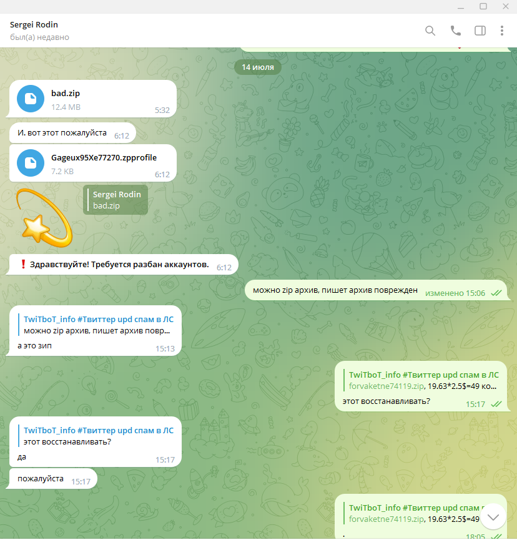Click the animated star sticker
The image size is (517, 540).
click(44, 218)
